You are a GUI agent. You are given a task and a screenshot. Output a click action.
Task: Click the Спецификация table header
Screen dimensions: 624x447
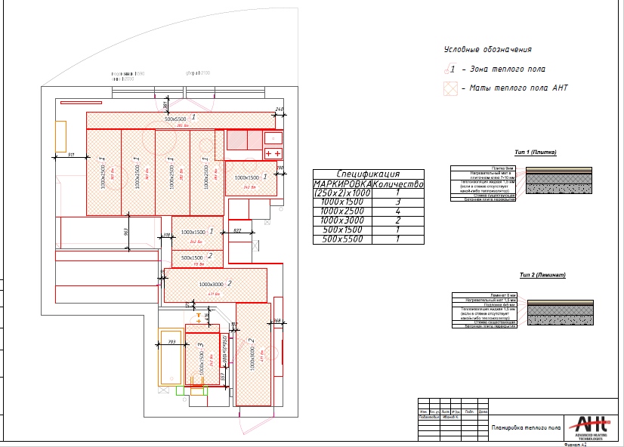tap(369, 174)
